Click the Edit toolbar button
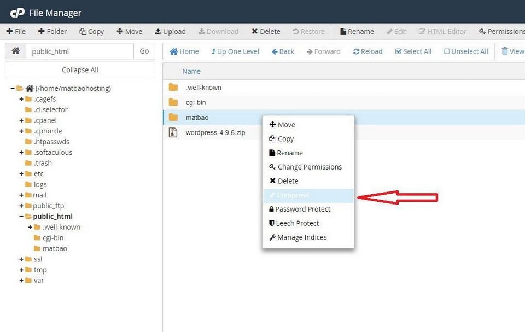Screen dimensions: 525x332 (396, 32)
